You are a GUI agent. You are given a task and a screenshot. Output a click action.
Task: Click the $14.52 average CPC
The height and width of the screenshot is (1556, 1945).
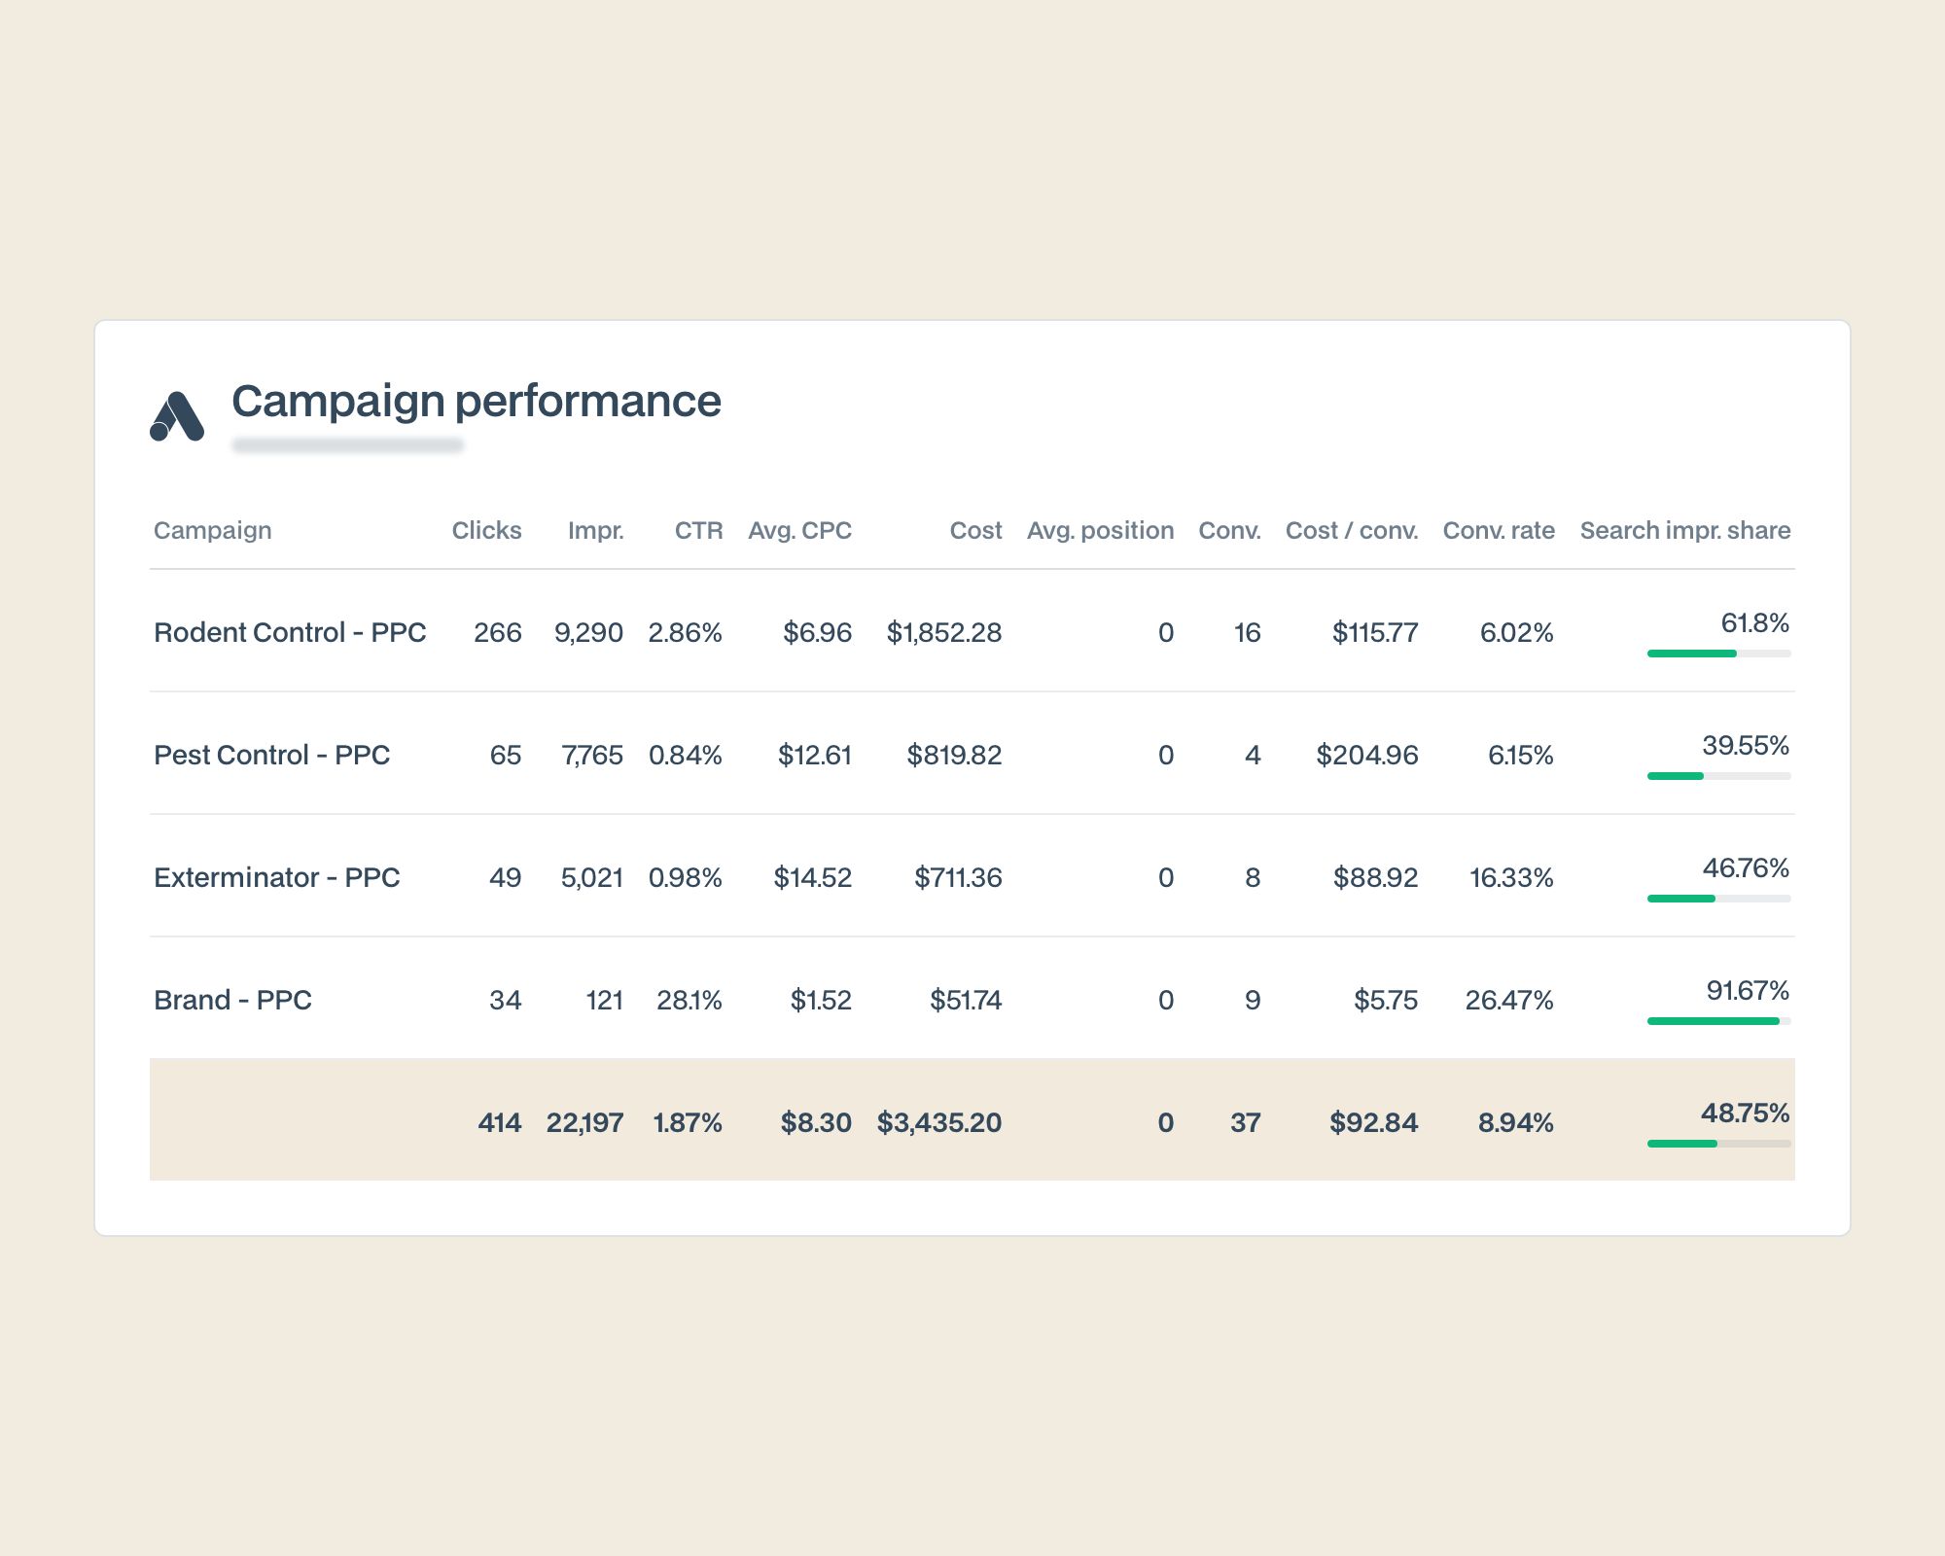coord(813,877)
